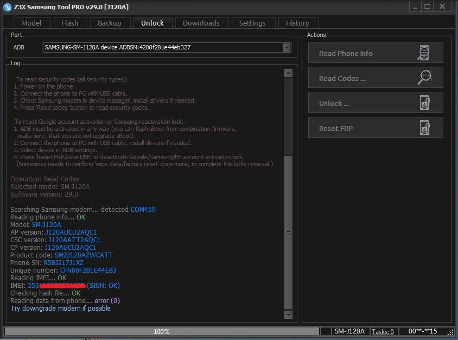Click the Reset FRP phone icon
458x340 pixels.
(425, 128)
